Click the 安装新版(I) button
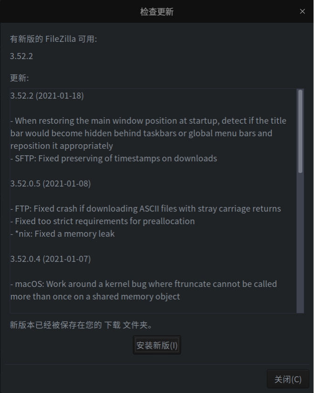 tap(157, 346)
